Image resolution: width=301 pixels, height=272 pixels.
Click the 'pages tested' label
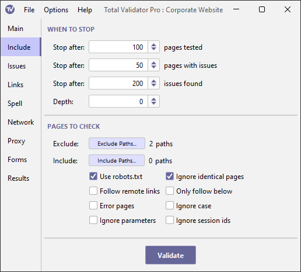(183, 47)
